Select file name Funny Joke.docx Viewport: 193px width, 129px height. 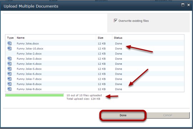click(28, 43)
